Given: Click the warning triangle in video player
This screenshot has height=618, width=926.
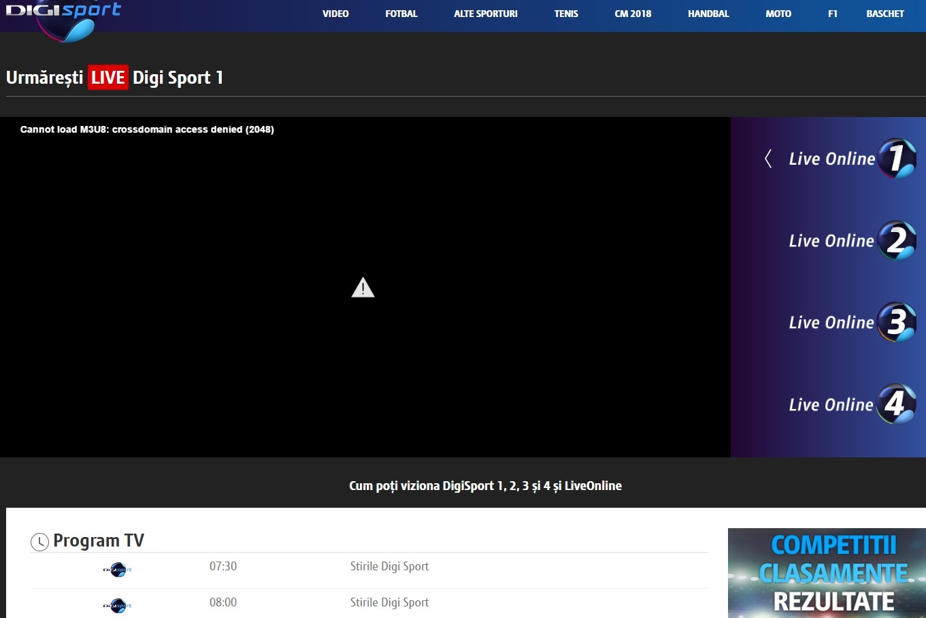Looking at the screenshot, I should click(x=363, y=288).
